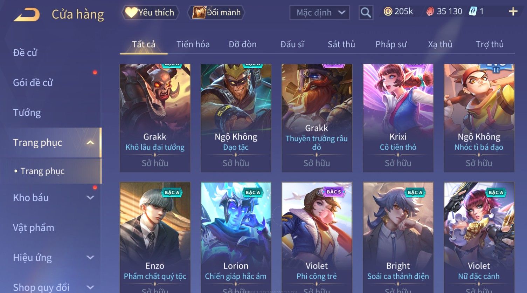Screen dimensions: 527x293
Task: Switch to the Sát thủ tab
Action: tap(341, 44)
